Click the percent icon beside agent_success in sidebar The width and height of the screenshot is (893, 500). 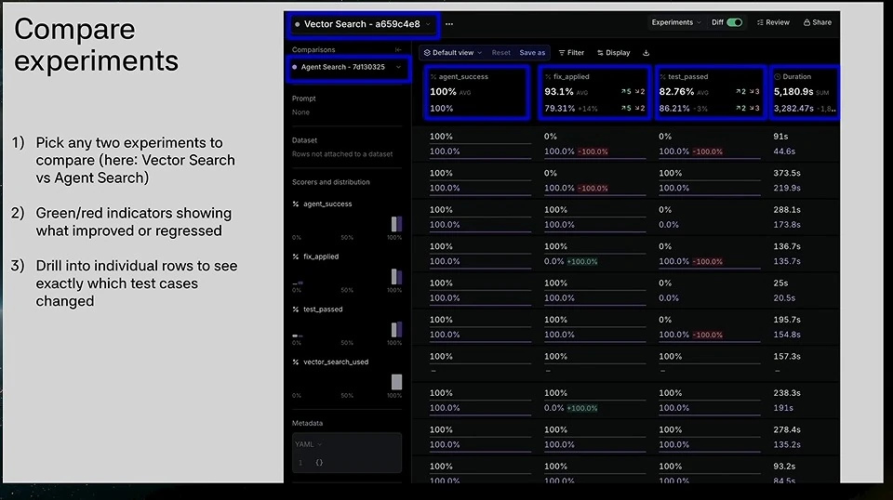[296, 204]
